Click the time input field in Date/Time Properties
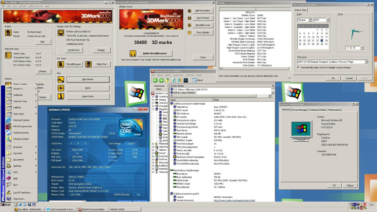 click(352, 48)
